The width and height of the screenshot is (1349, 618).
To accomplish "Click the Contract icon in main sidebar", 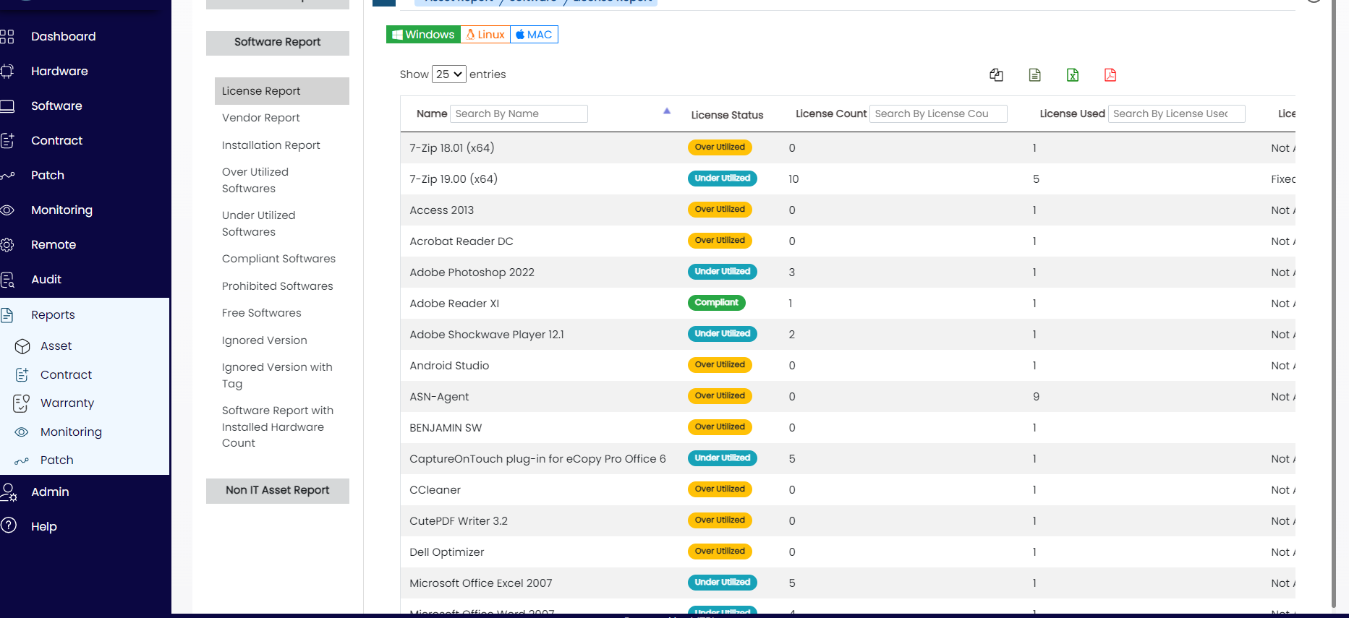I will [7, 140].
